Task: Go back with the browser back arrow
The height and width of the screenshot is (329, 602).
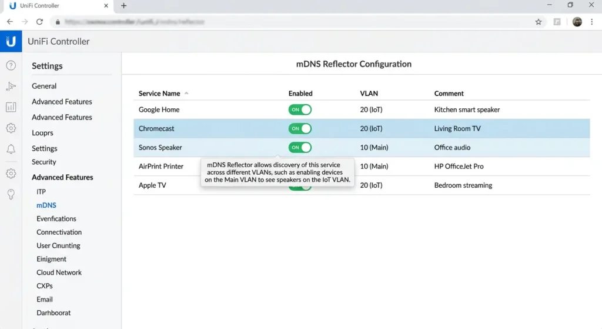Action: tap(10, 22)
